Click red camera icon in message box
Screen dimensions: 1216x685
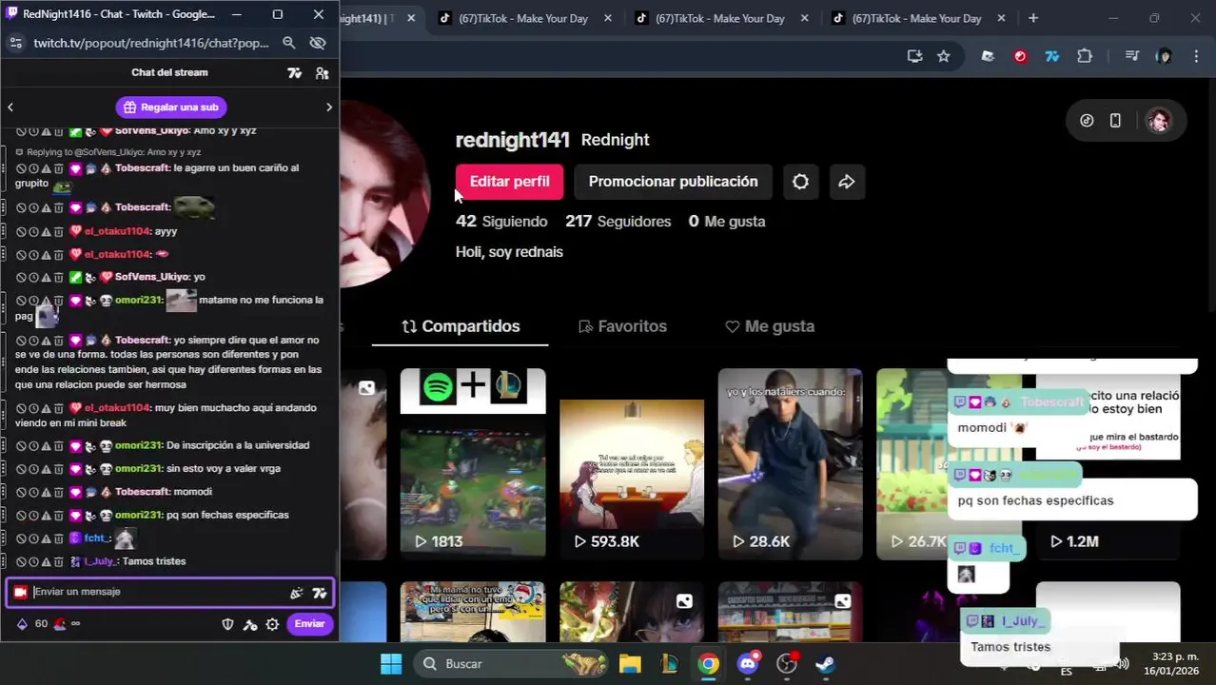[21, 592]
